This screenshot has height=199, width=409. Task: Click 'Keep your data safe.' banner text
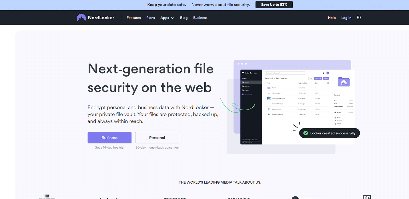point(167,5)
